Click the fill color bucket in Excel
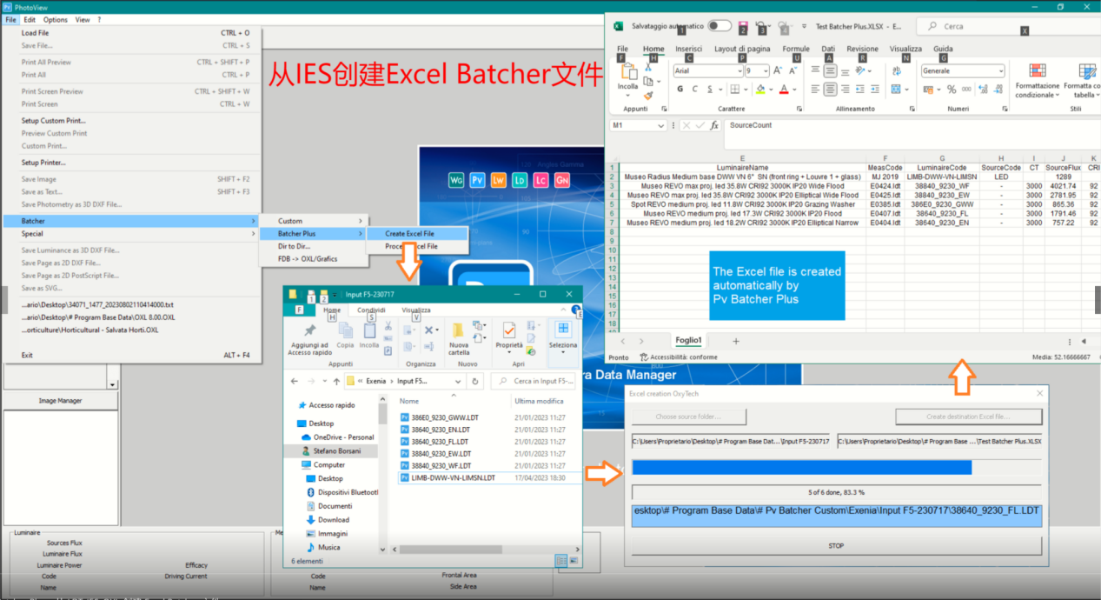Screen dimensions: 1101x600 (x=759, y=89)
